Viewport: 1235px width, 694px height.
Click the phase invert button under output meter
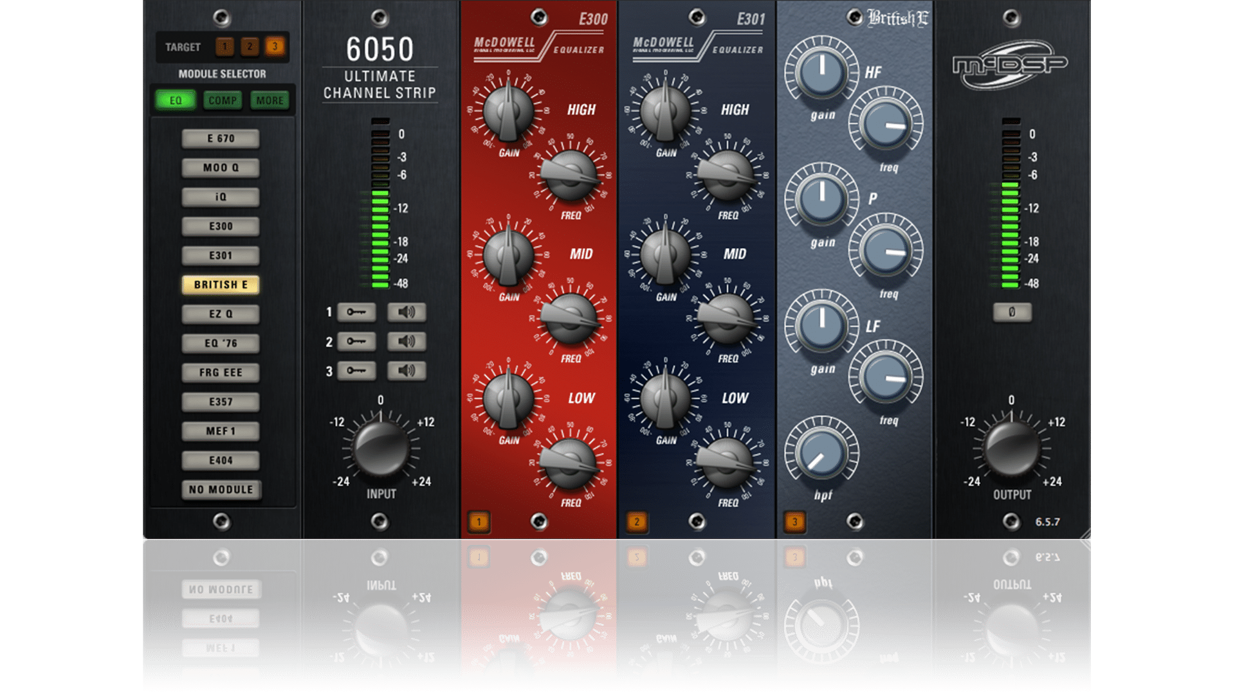1012,312
